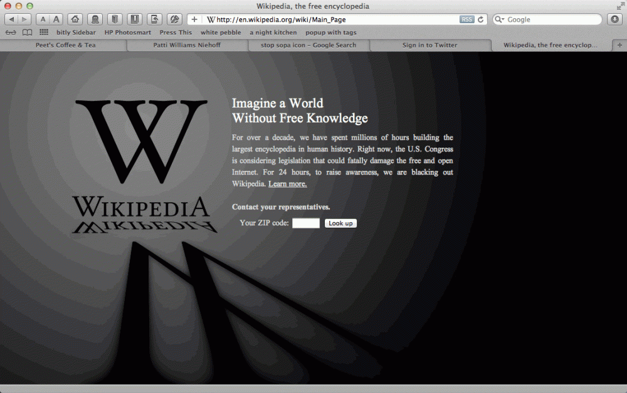
Task: Click the Home icon in toolbar
Action: click(75, 19)
